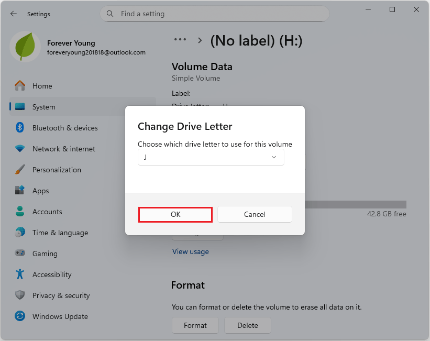Screen dimensions: 430x341
Task: Cancel the Change Drive Letter dialog
Action: 255,214
